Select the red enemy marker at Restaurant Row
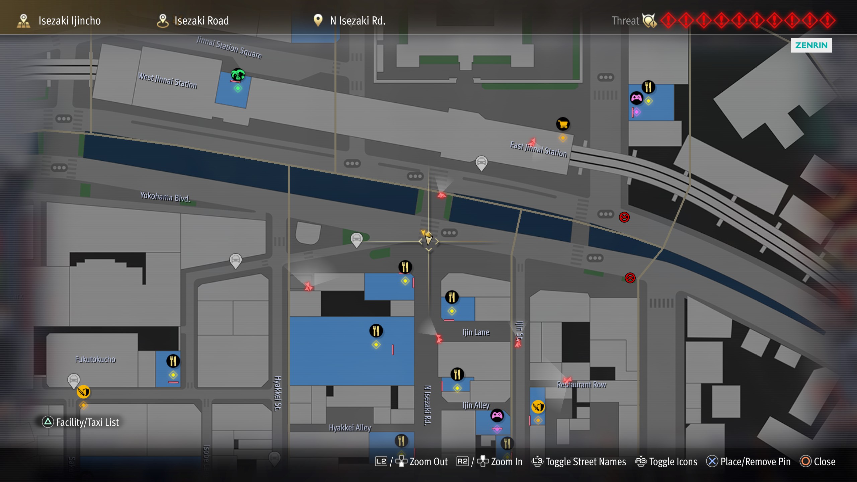The image size is (857, 482). [567, 380]
